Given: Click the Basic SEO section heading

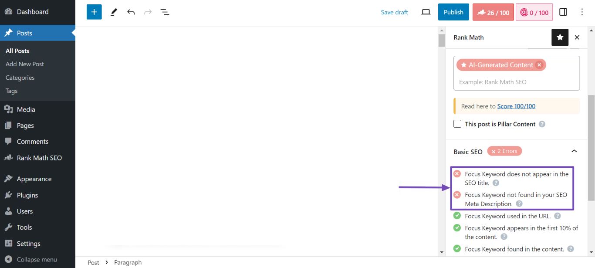Looking at the screenshot, I should (468, 152).
